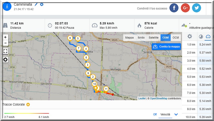Click kilometer marker 3 on map
This screenshot has height=121, width=214.
(x=87, y=65)
